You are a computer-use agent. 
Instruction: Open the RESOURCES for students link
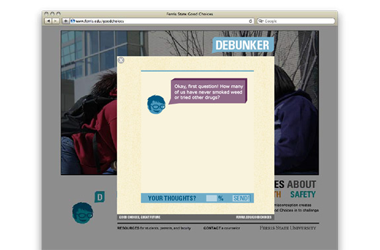(x=154, y=228)
